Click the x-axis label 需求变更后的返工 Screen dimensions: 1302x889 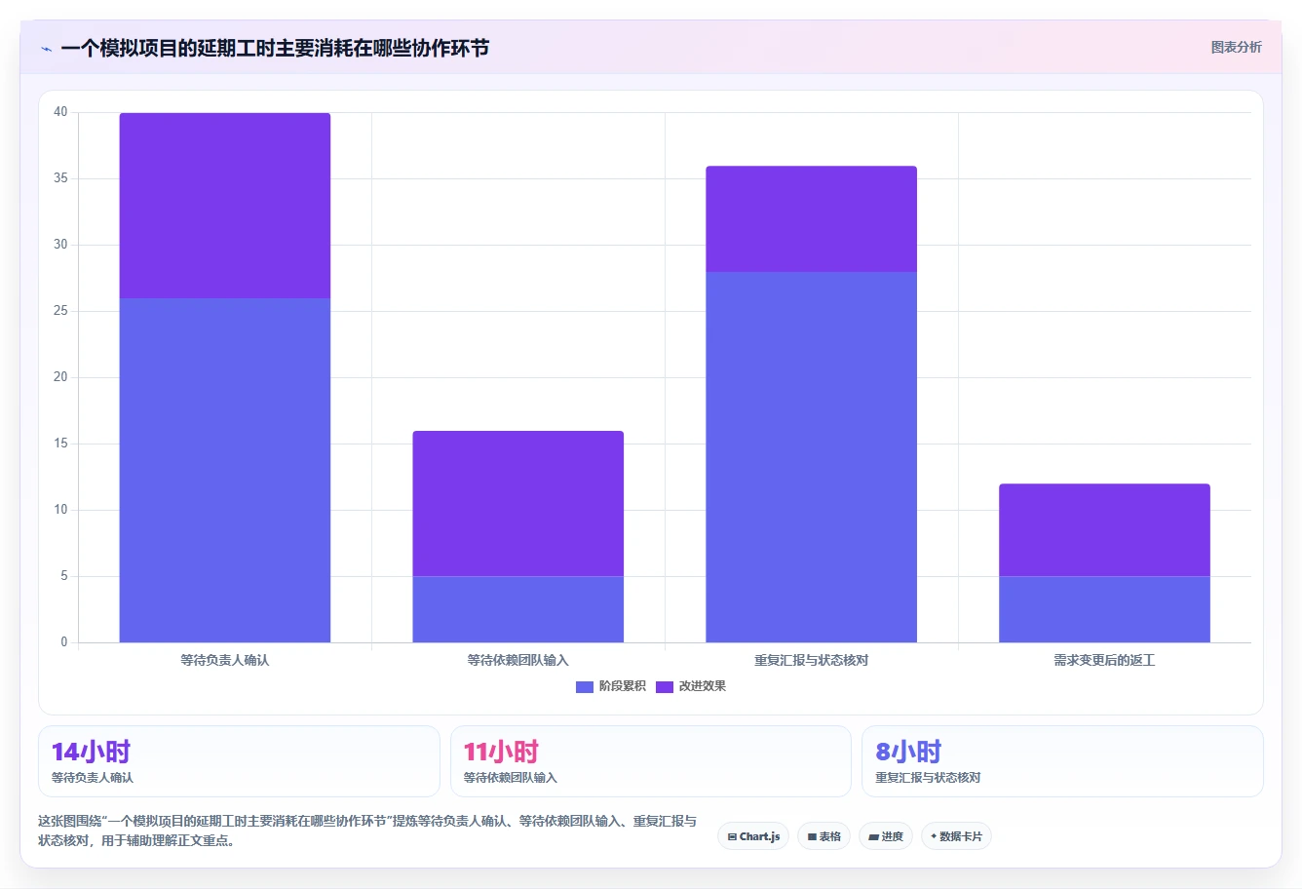[1105, 660]
